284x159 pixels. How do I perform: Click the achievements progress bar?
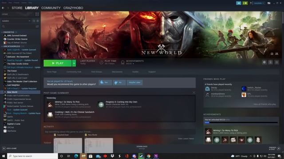[241, 123]
